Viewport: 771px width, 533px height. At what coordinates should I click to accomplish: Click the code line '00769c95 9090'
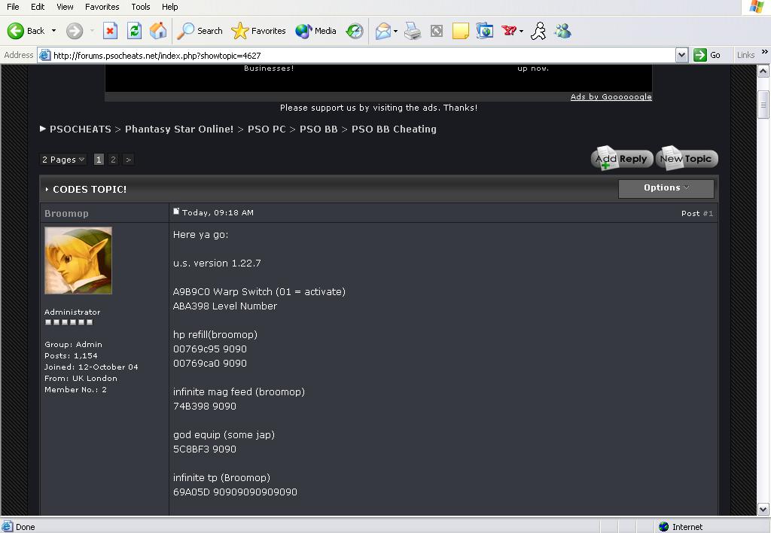click(x=210, y=349)
